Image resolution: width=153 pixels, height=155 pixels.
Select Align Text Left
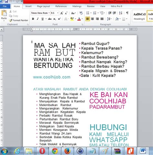click(88, 19)
